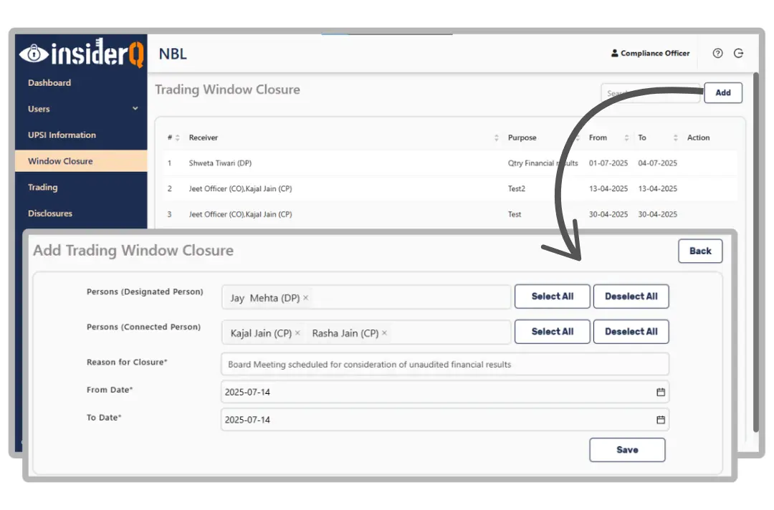774x510 pixels.
Task: Click the To Date field
Action: click(x=445, y=420)
